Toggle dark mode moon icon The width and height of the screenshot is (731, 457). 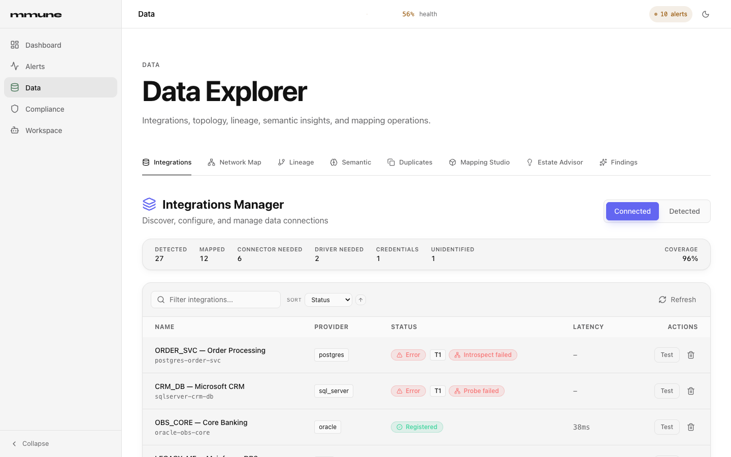[706, 14]
